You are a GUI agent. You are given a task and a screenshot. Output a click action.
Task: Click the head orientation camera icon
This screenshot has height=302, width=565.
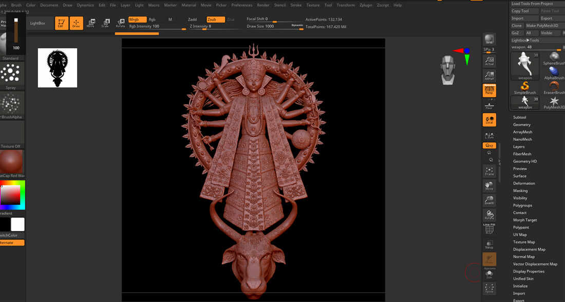tap(448, 70)
